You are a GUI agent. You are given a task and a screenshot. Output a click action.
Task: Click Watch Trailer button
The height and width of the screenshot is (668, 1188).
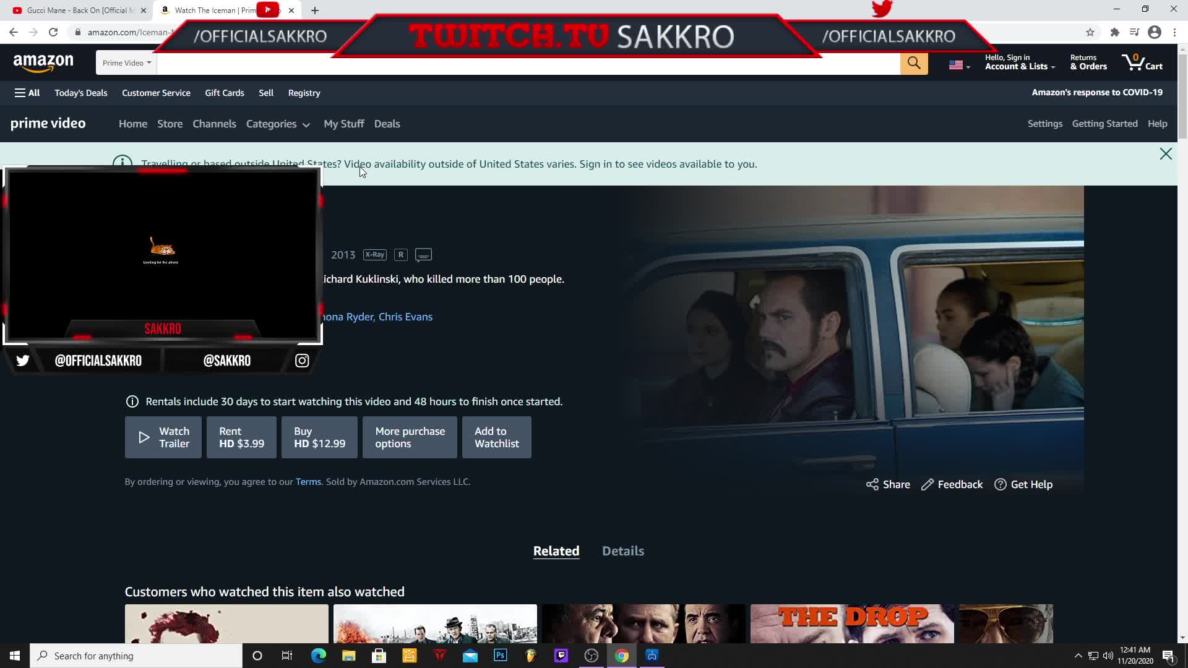pos(163,437)
